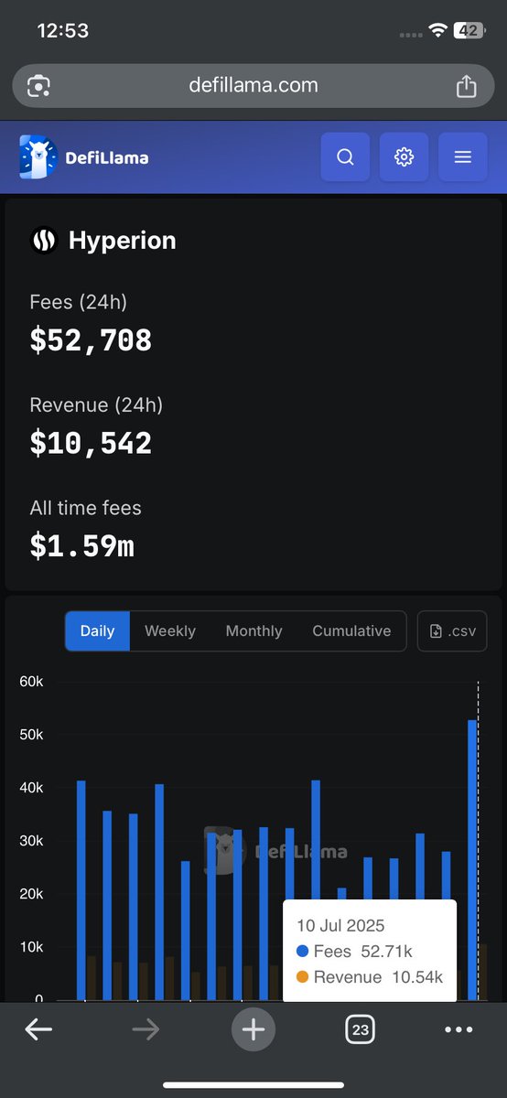Click the orange Revenue legend dot in tooltip

point(303,977)
